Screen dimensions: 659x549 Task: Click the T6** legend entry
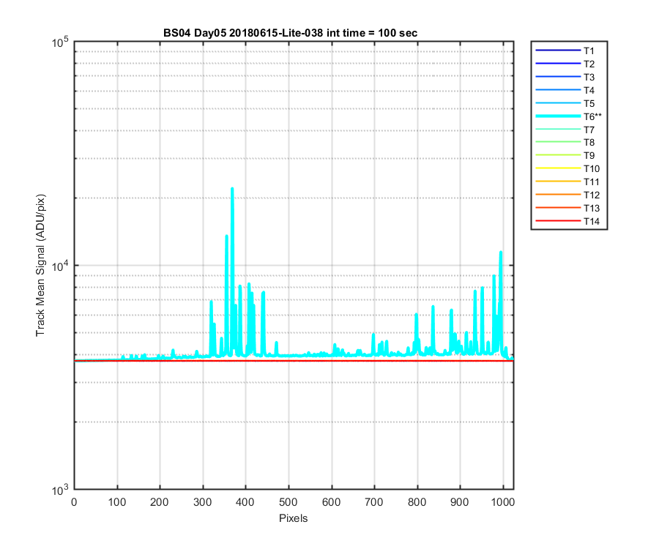pyautogui.click(x=569, y=116)
